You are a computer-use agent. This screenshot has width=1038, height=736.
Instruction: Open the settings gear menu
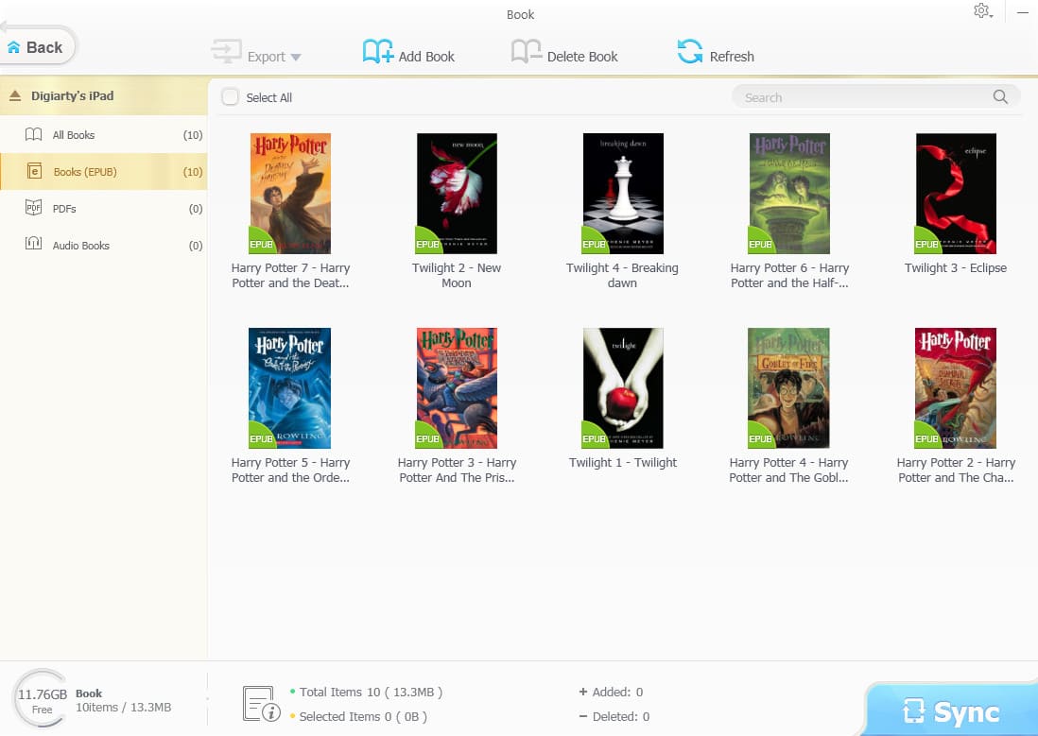(982, 11)
